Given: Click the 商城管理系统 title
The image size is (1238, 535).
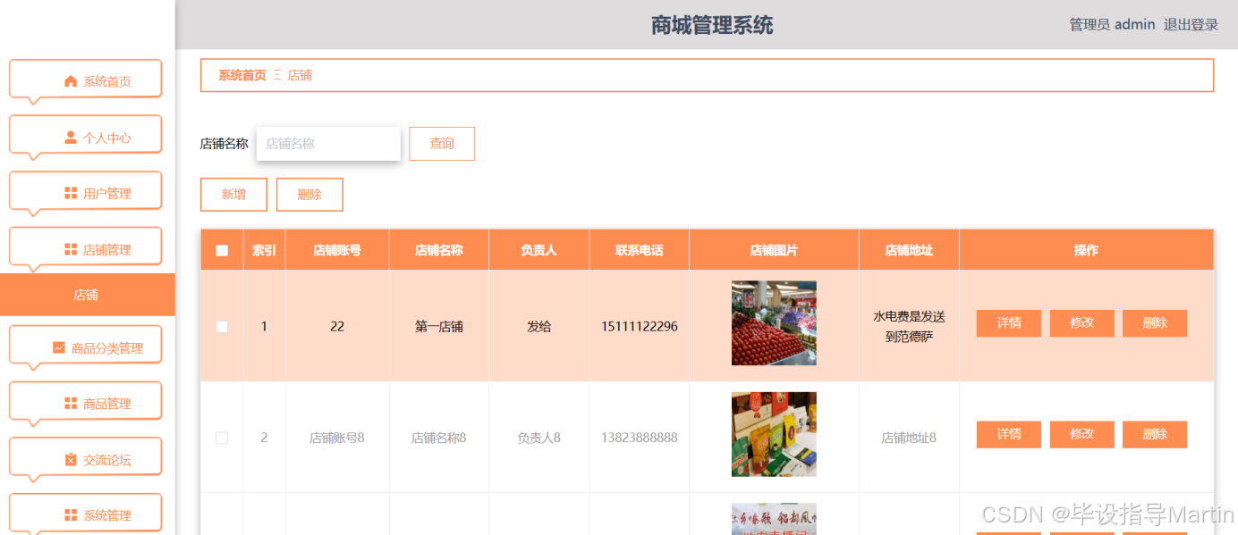Looking at the screenshot, I should [x=712, y=25].
